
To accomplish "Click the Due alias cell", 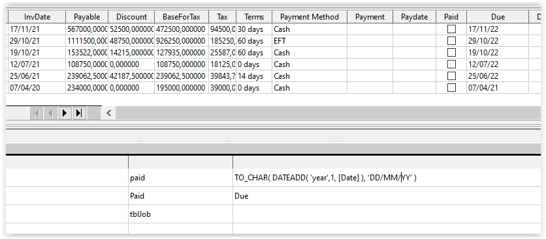I will (x=386, y=196).
